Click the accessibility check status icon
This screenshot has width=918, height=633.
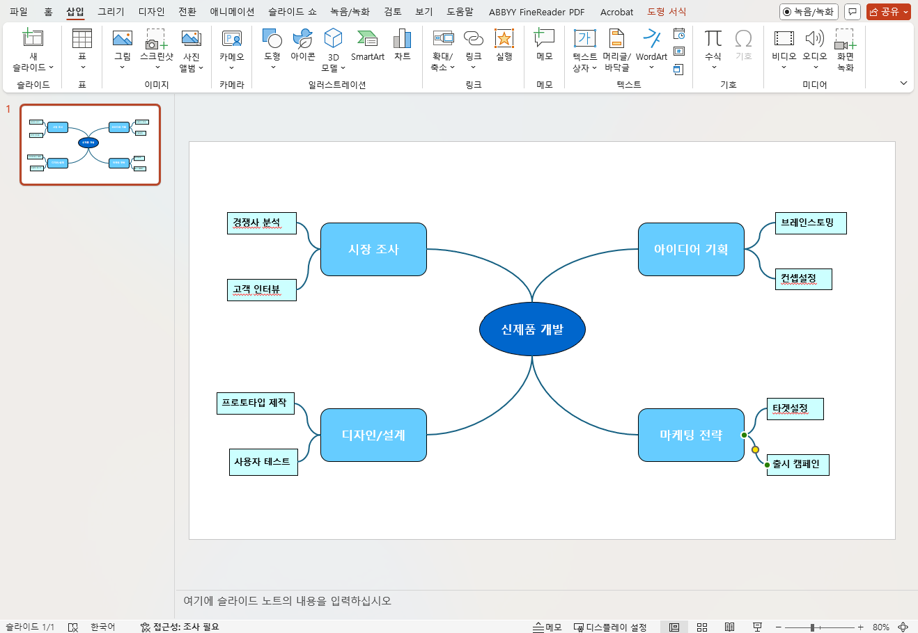pyautogui.click(x=145, y=627)
